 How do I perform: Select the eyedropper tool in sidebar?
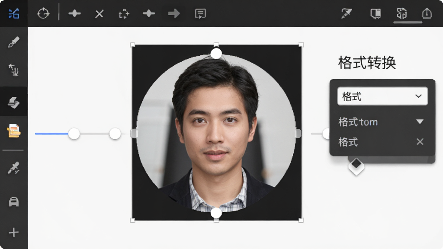(13, 168)
